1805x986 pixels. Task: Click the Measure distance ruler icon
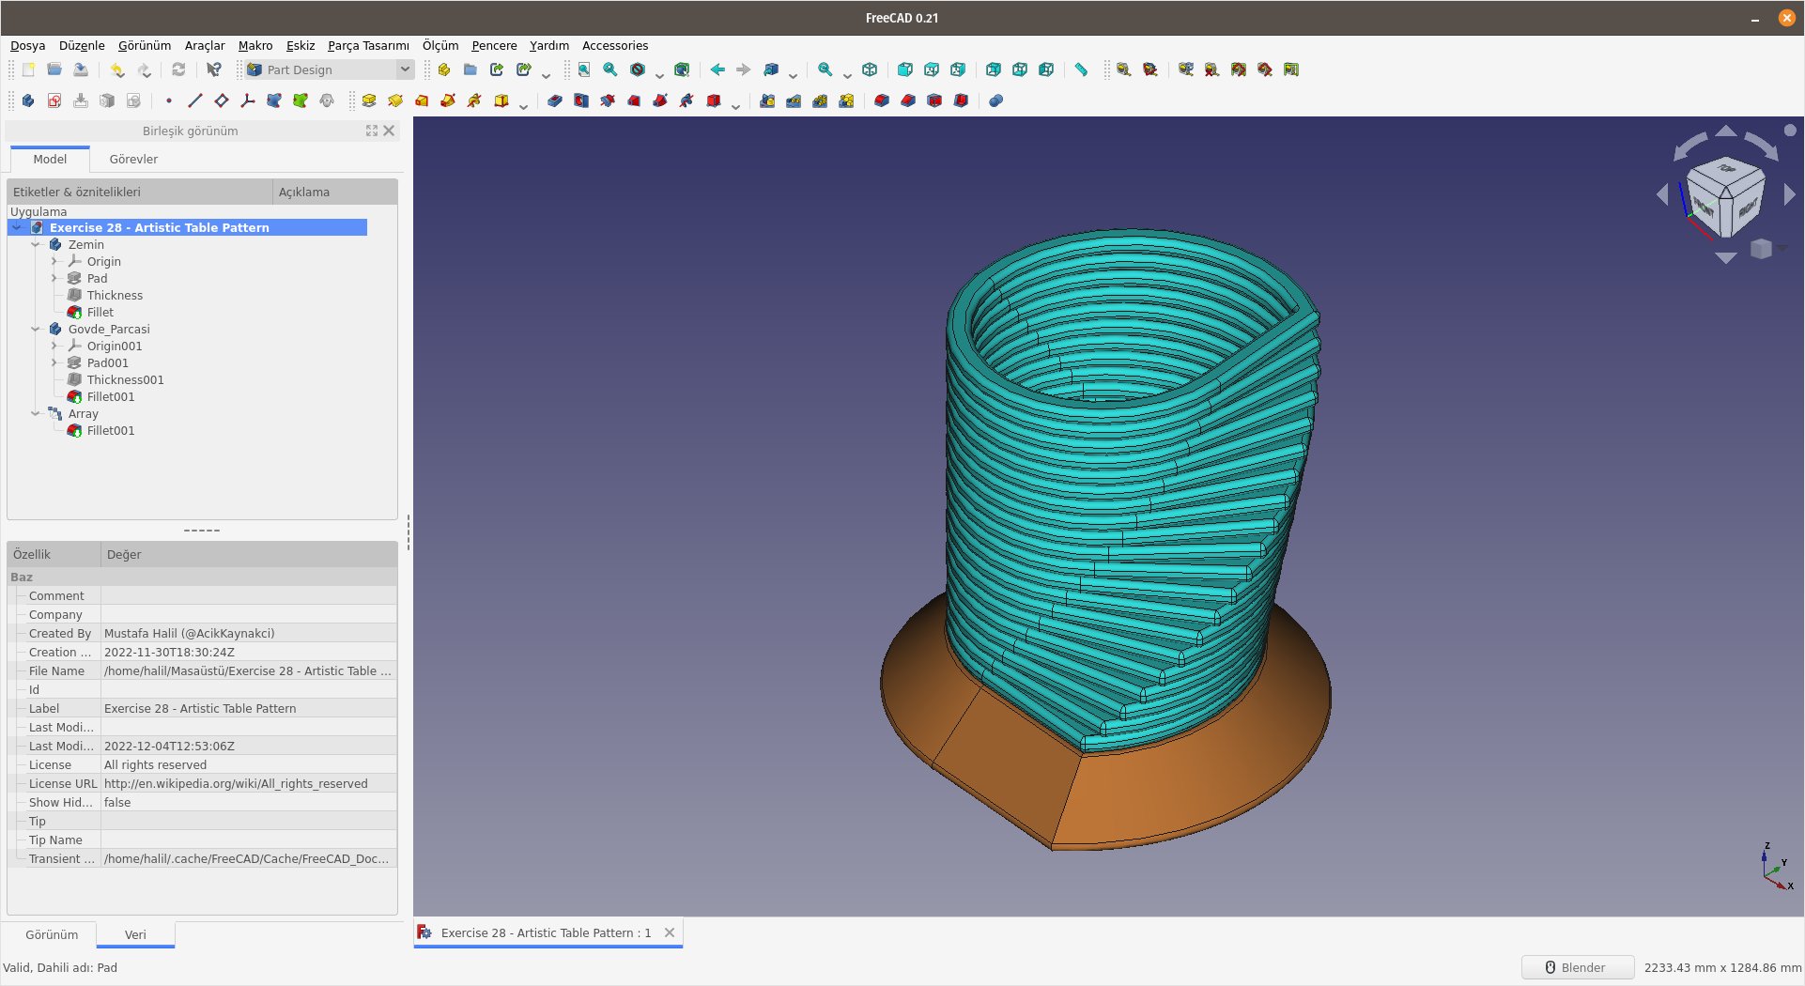(1082, 69)
